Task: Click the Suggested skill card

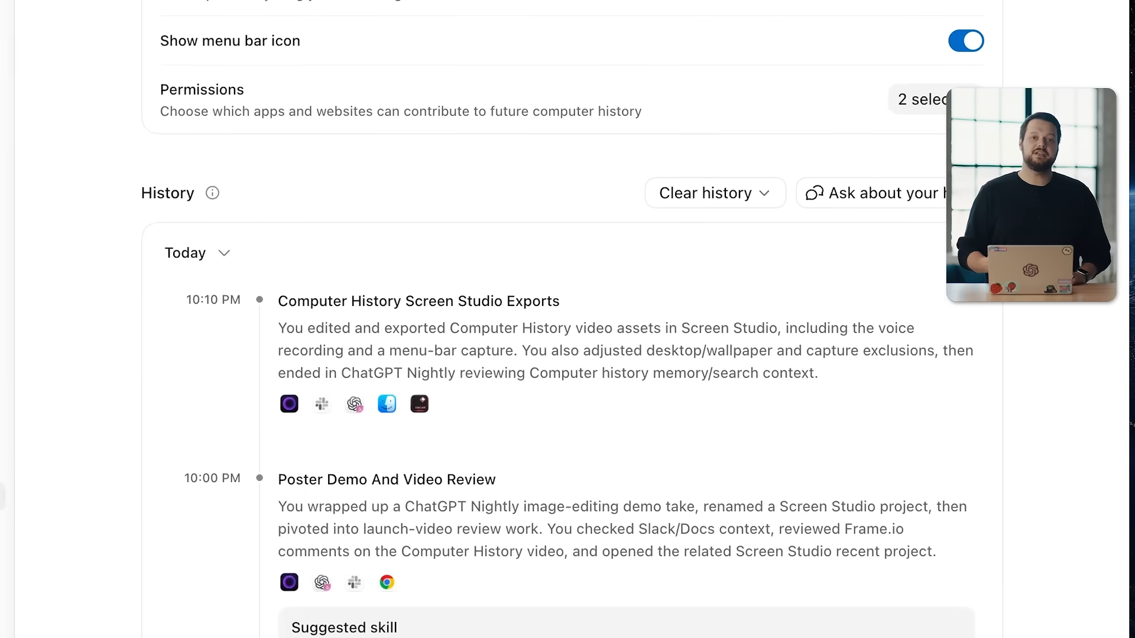Action: point(626,623)
